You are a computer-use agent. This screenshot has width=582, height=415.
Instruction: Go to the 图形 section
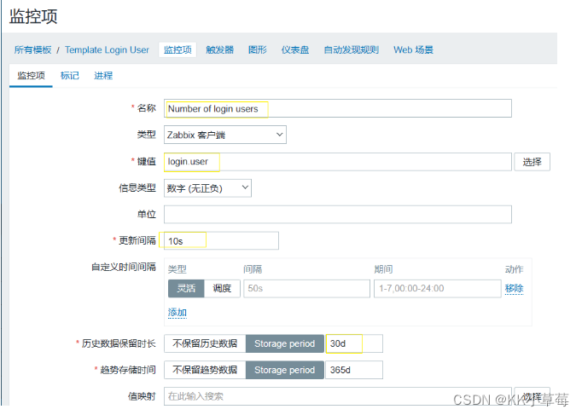coord(258,49)
